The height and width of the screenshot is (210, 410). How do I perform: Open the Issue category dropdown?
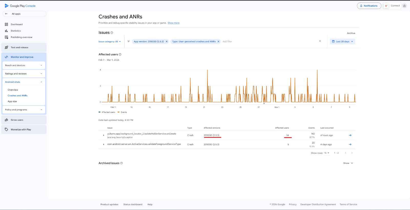[x=110, y=41]
